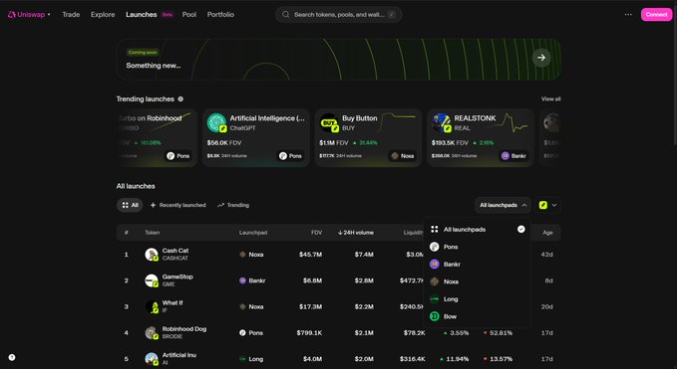The width and height of the screenshot is (677, 369).
Task: Click Noxa badge on Buy Button card
Action: click(403, 156)
